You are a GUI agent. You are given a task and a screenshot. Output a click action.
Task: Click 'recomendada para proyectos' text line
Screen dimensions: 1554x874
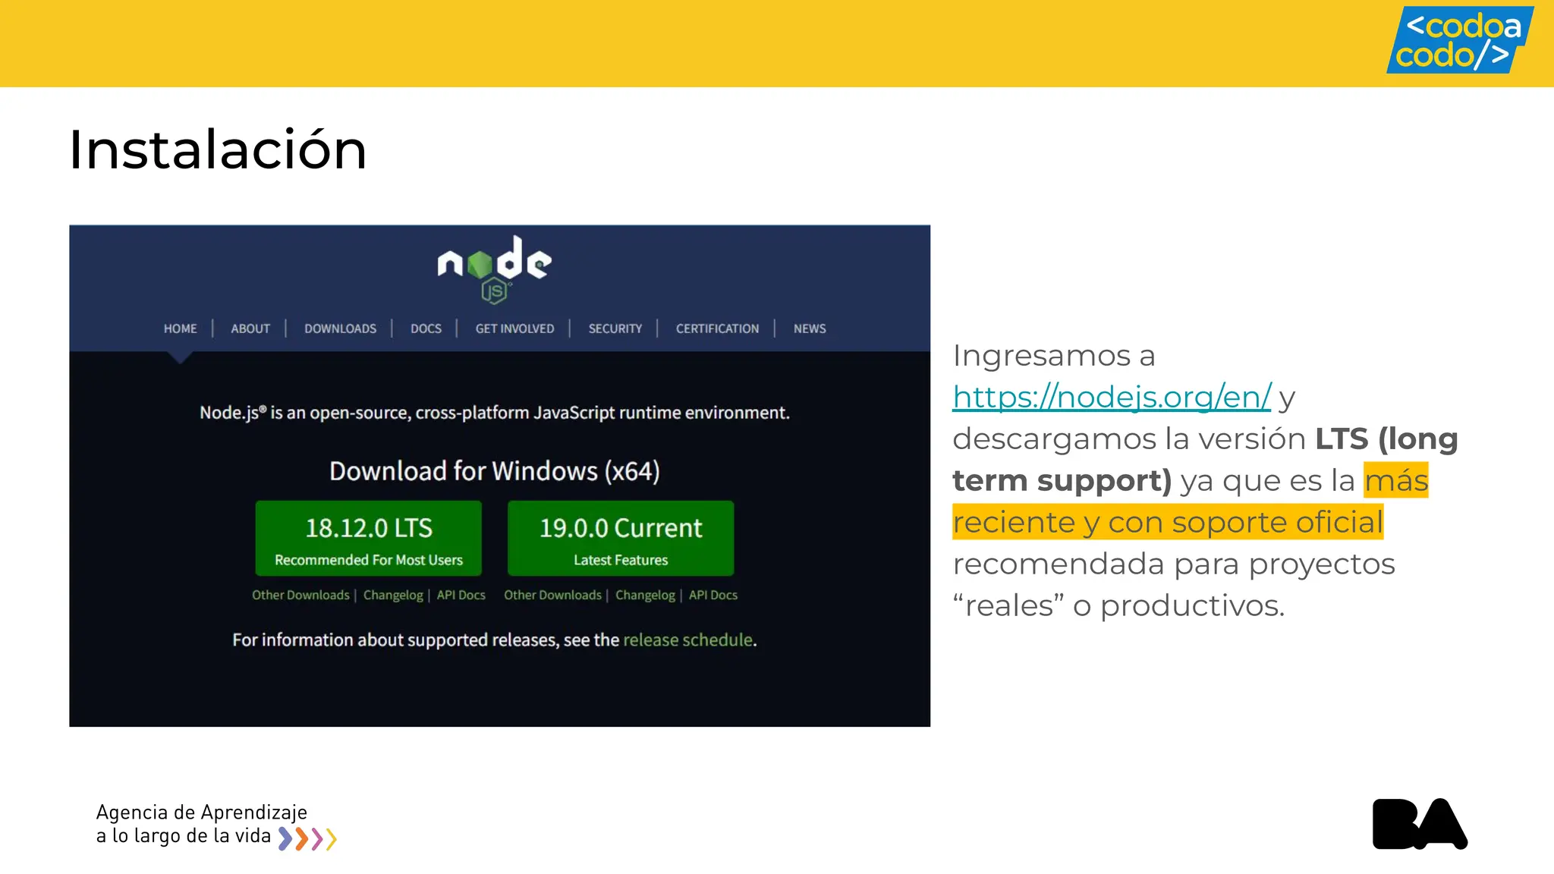click(x=1174, y=564)
